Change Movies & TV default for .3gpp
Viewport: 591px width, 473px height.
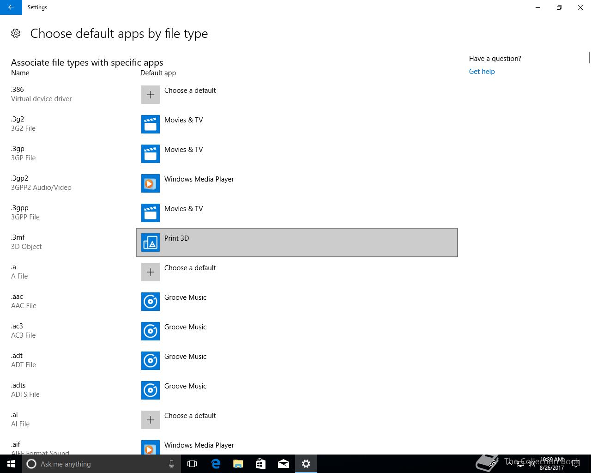point(183,209)
